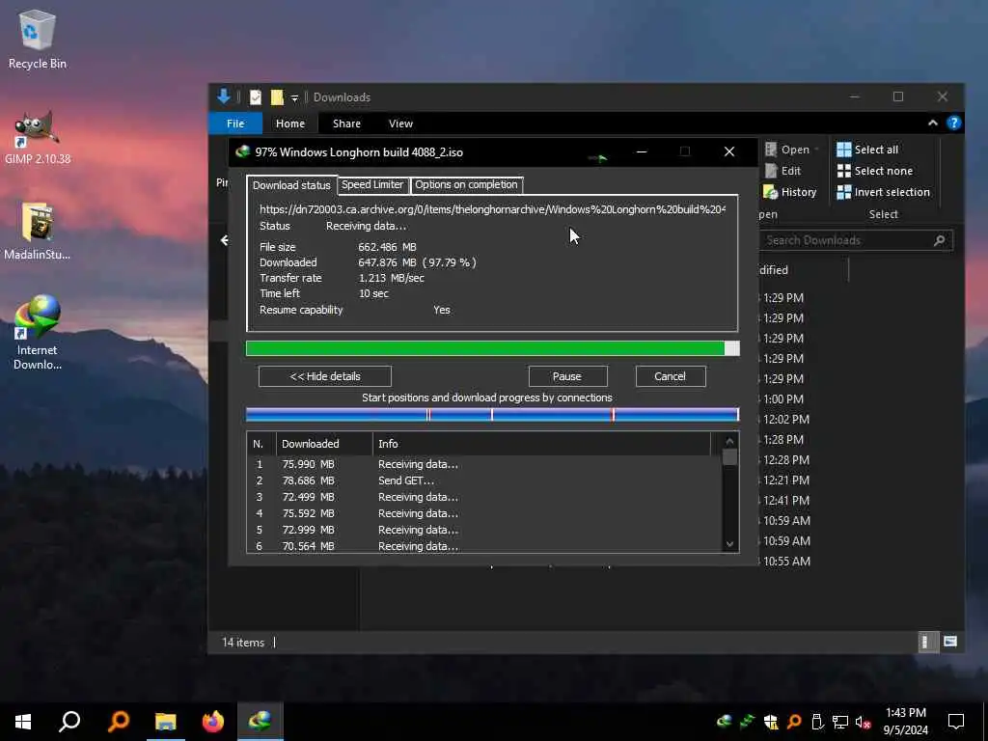Click the Open icon in Explorer ribbon

pos(771,150)
